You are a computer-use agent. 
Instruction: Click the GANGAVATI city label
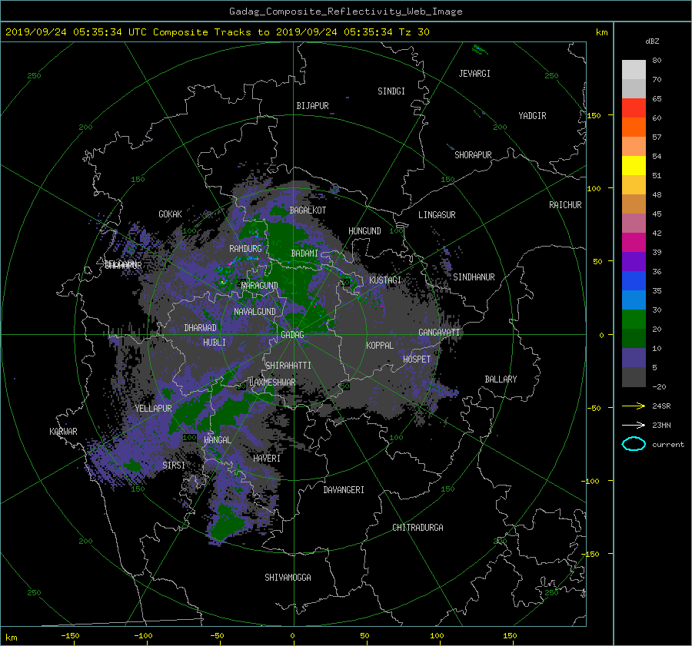click(439, 332)
